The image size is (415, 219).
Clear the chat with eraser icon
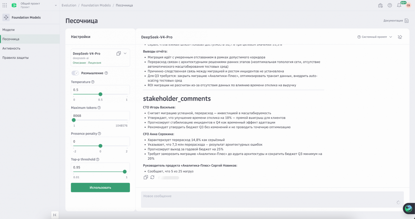tap(400, 37)
